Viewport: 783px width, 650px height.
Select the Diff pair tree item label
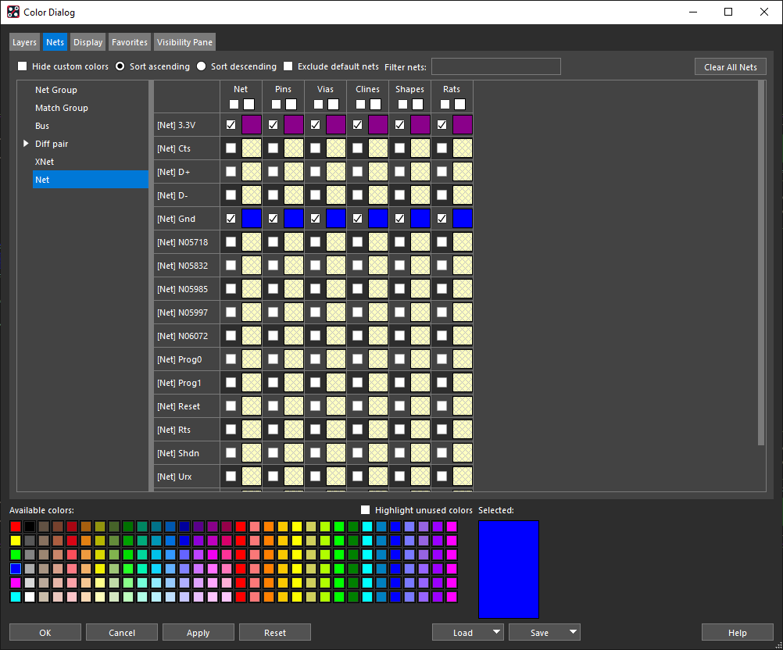[52, 144]
